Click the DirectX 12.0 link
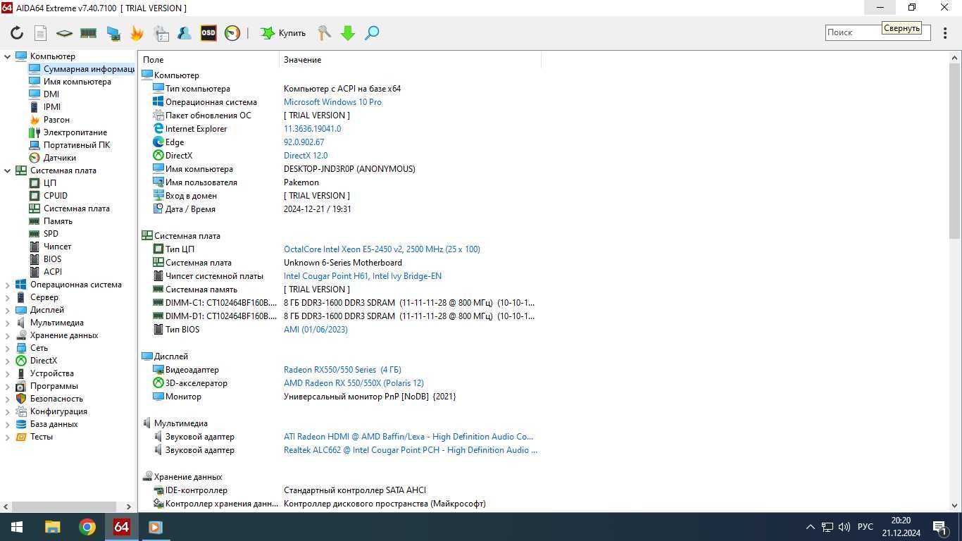Image resolution: width=962 pixels, height=541 pixels. tap(306, 156)
